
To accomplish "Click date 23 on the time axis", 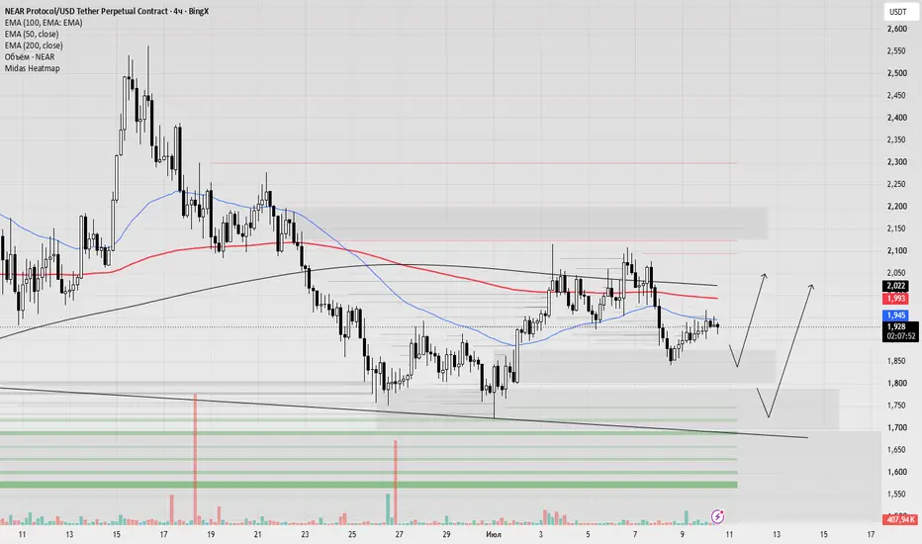I will [x=305, y=534].
